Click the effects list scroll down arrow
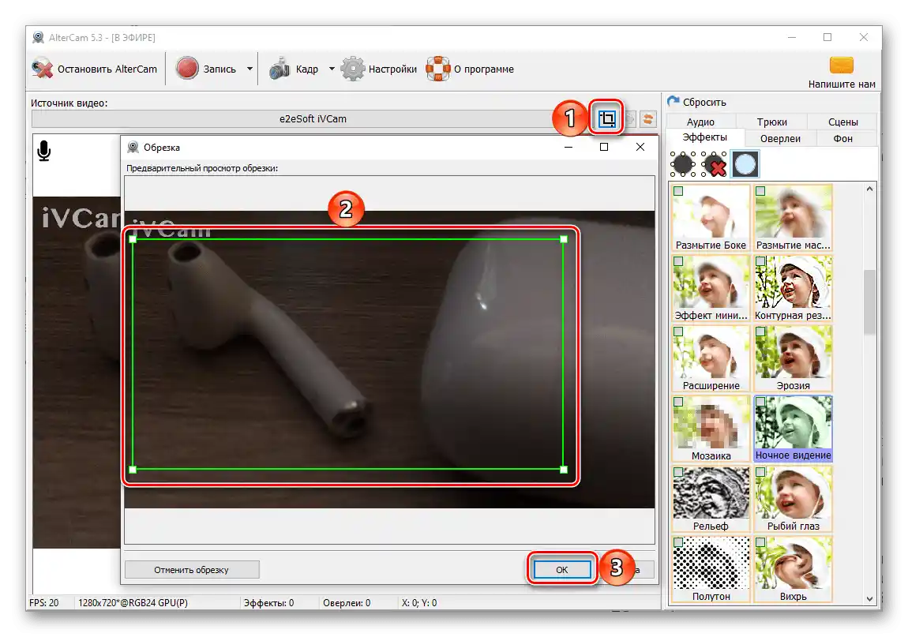 point(869,599)
